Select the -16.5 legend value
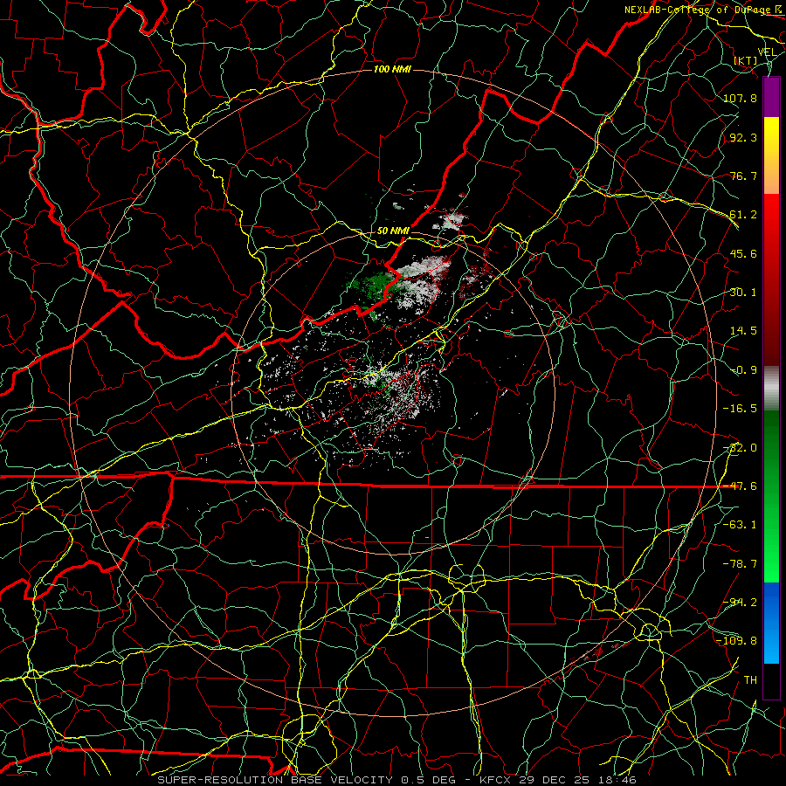 (740, 409)
